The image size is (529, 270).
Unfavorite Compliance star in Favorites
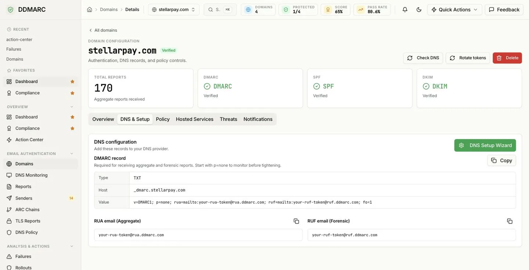[x=72, y=93]
